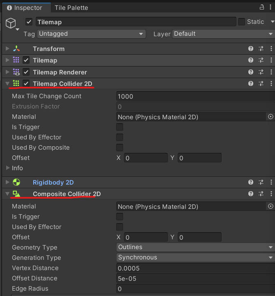
Task: Click the Material object picker in Tilemap Collider
Action: coord(270,117)
